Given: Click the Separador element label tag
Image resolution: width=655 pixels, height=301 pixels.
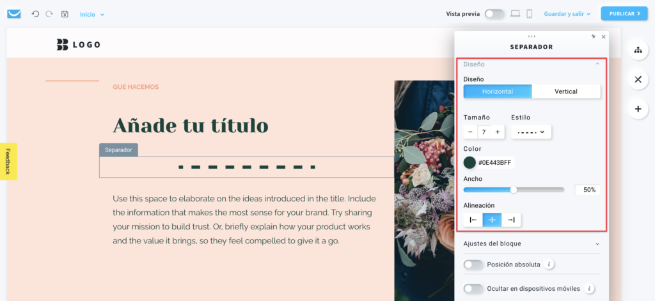Looking at the screenshot, I should click(x=118, y=150).
